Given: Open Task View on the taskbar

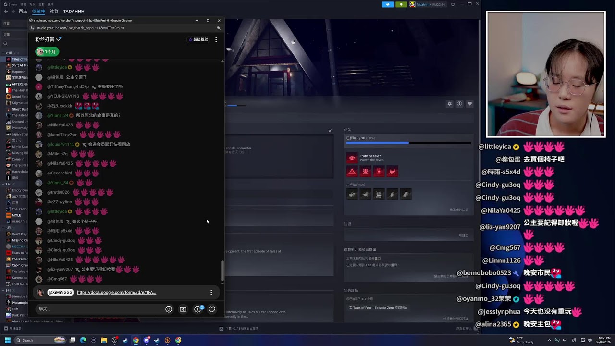Looking at the screenshot, I should pos(73,340).
